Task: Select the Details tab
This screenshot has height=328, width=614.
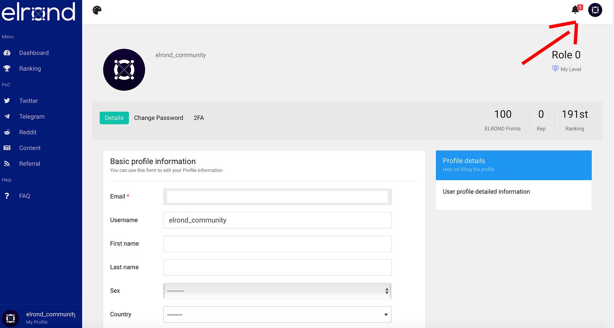Action: (x=114, y=118)
